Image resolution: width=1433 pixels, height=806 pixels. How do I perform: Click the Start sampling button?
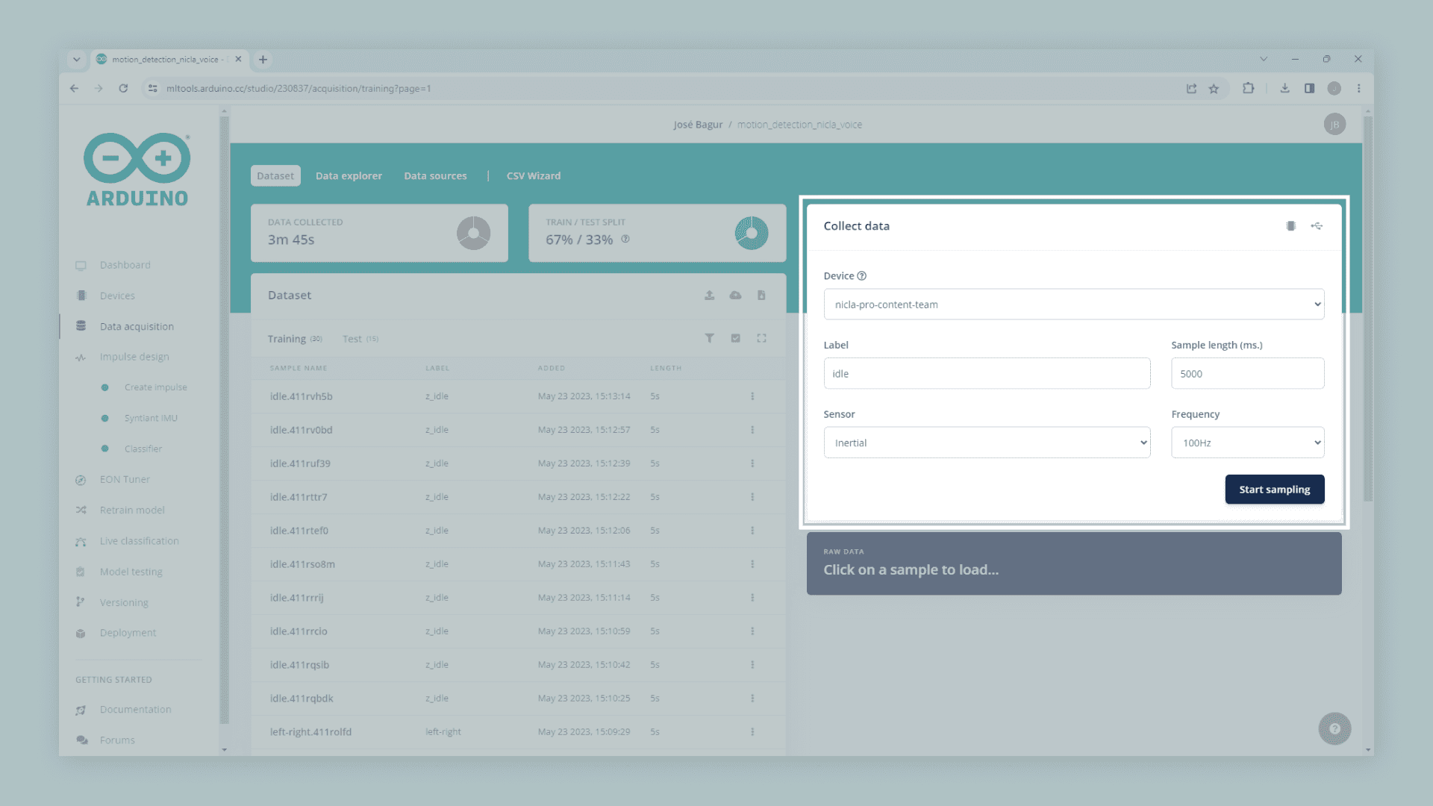coord(1274,490)
